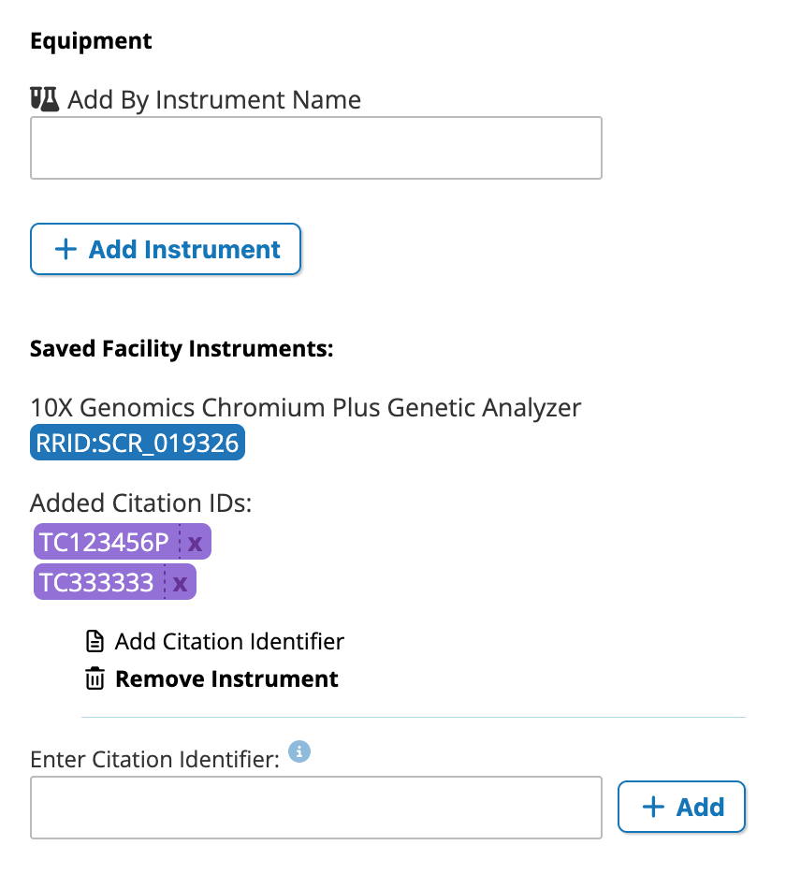Click the trash can icon to remove instrument
Viewport: 786px width, 889px height.
tap(95, 678)
